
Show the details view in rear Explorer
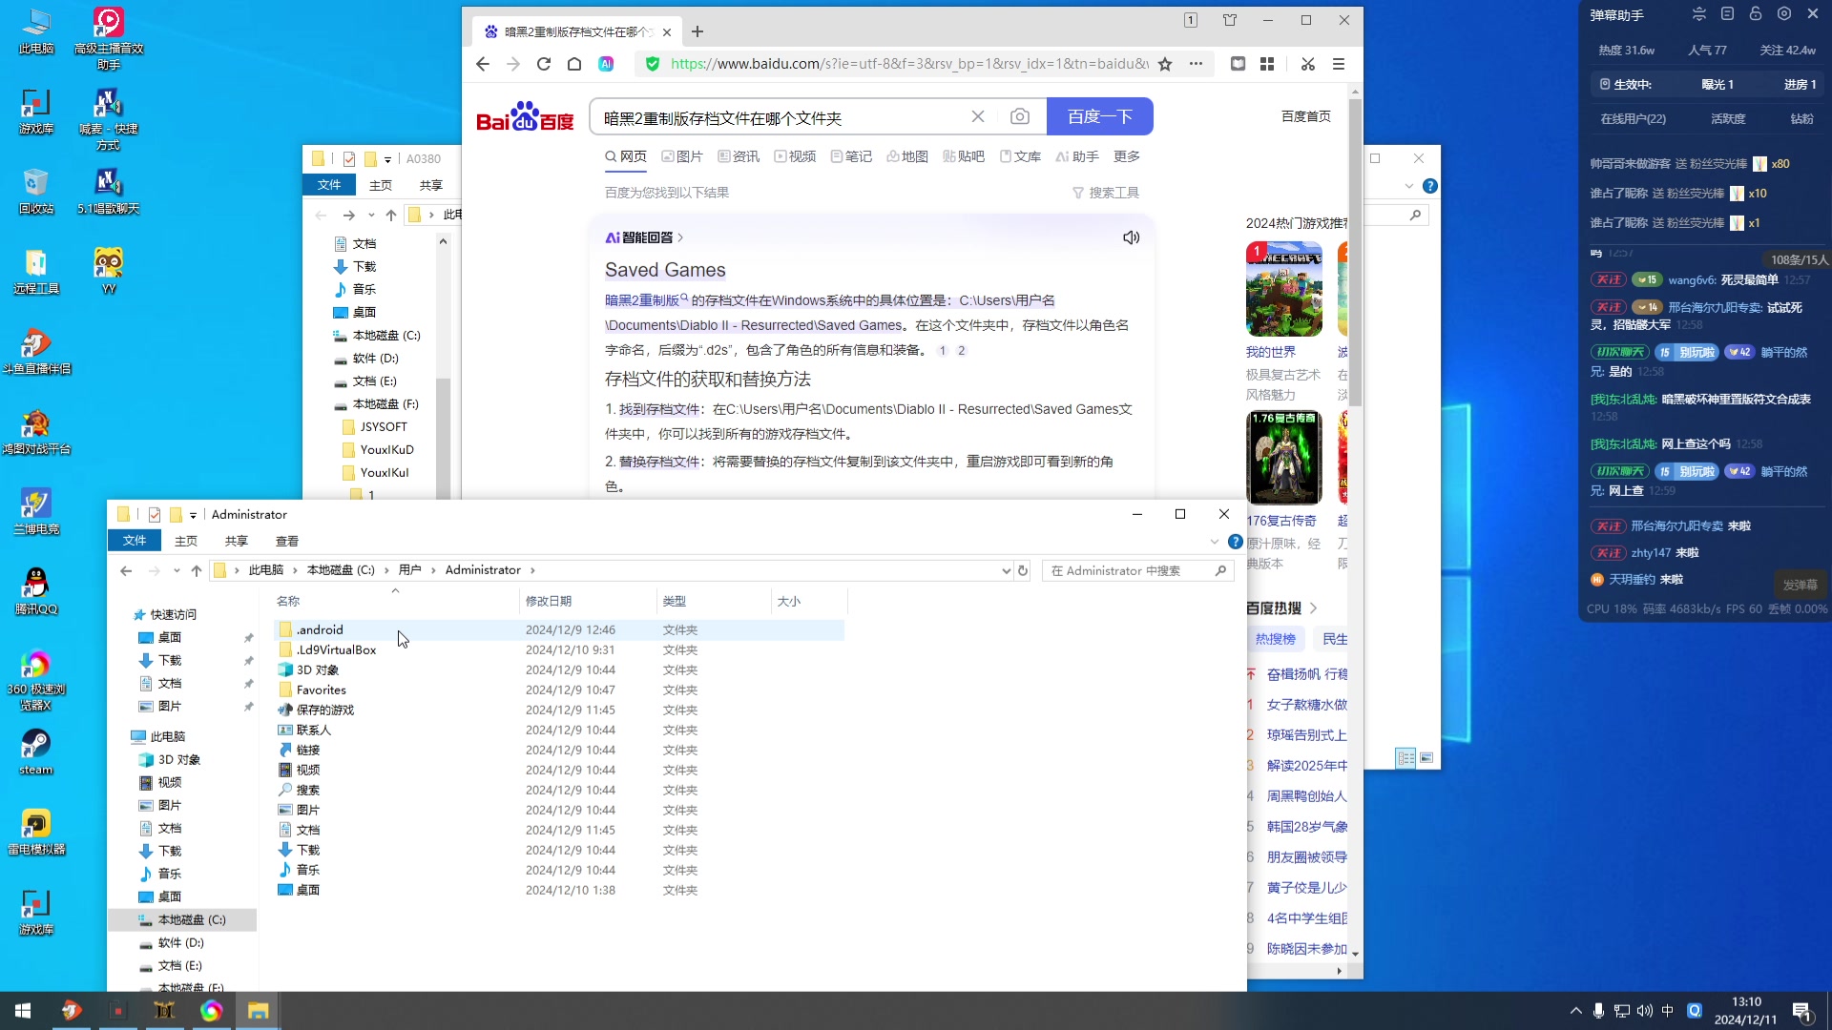coord(1405,758)
